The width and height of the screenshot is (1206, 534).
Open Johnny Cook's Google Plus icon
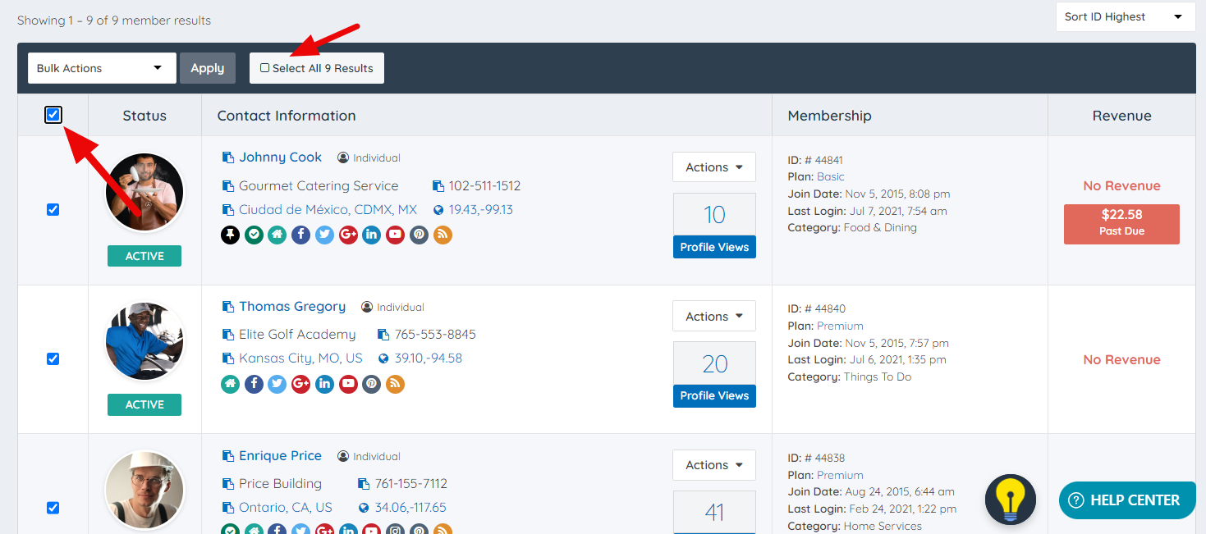click(x=348, y=235)
